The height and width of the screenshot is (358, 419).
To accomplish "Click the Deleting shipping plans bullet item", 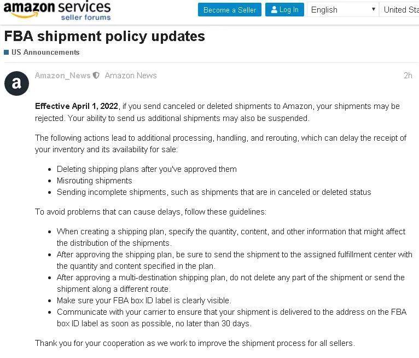I will [x=147, y=169].
